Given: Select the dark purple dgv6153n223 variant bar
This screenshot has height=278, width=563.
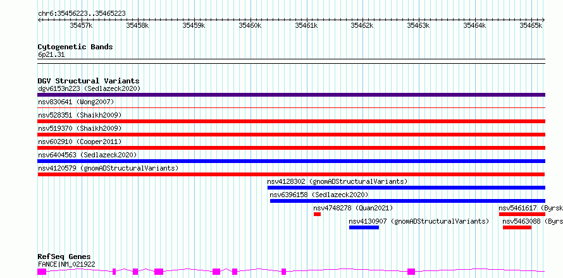Looking at the screenshot, I should pos(291,95).
